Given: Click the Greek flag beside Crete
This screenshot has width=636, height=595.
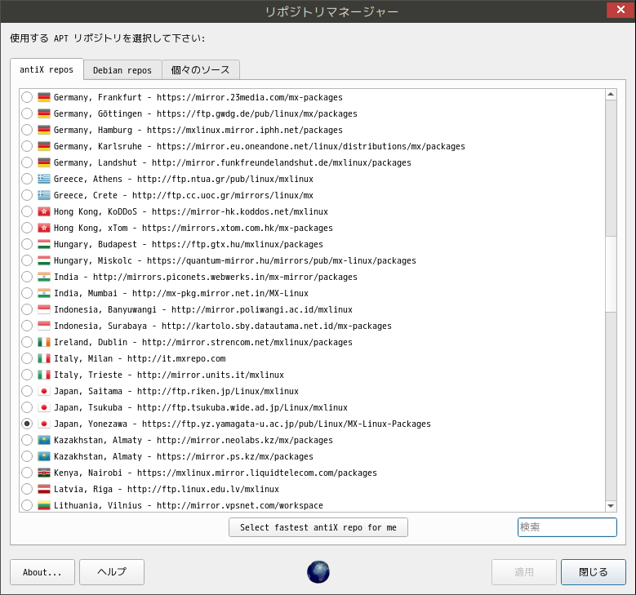Looking at the screenshot, I should point(44,195).
